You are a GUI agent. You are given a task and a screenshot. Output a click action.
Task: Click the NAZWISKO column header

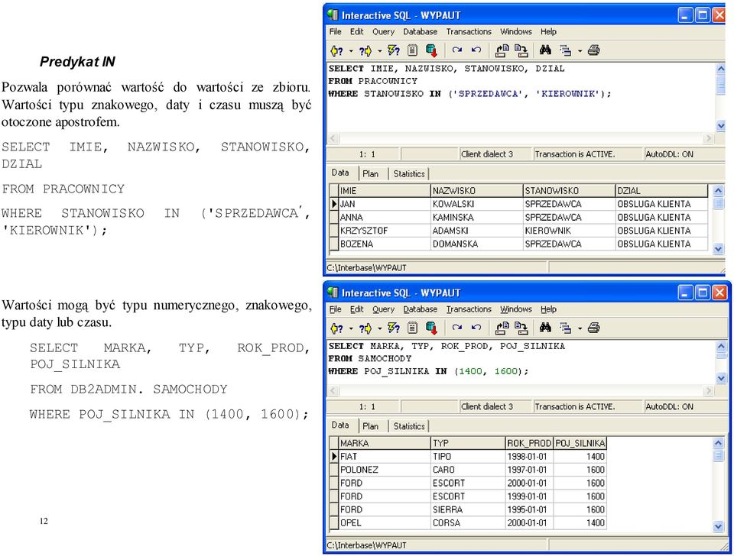tap(476, 191)
